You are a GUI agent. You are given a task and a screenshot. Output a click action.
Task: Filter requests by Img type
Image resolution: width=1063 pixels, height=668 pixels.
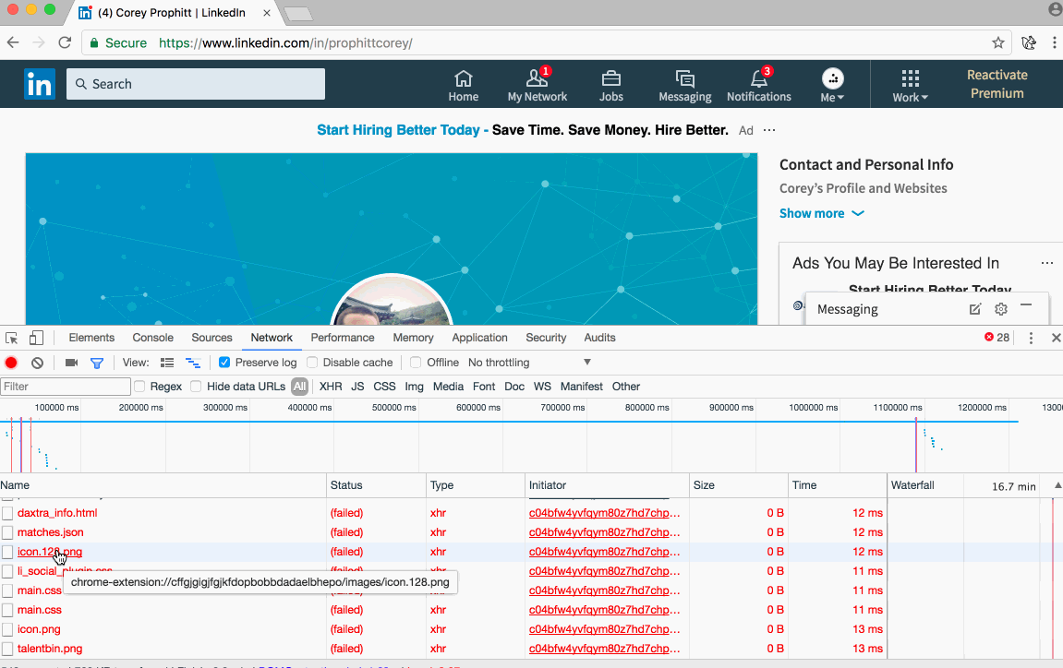415,387
